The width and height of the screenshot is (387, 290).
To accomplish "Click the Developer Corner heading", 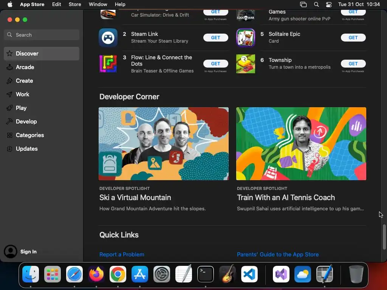I will tap(129, 97).
